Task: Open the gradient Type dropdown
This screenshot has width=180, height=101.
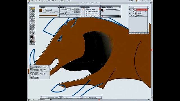Action: (x=48, y=10)
